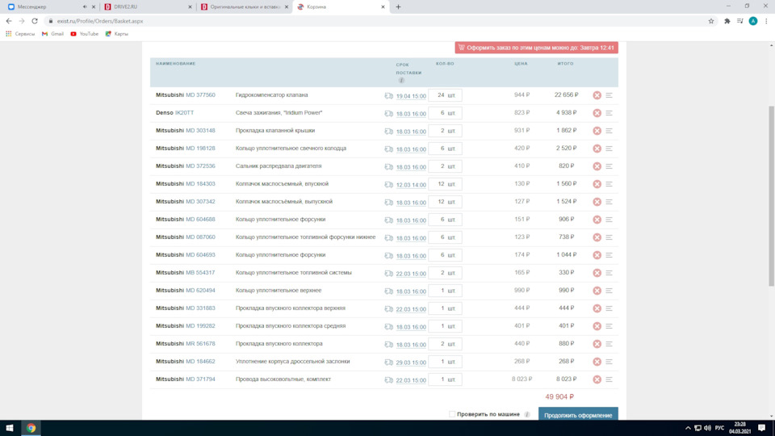Edit quantity field for MD 184303
775x436 pixels.
(445, 184)
